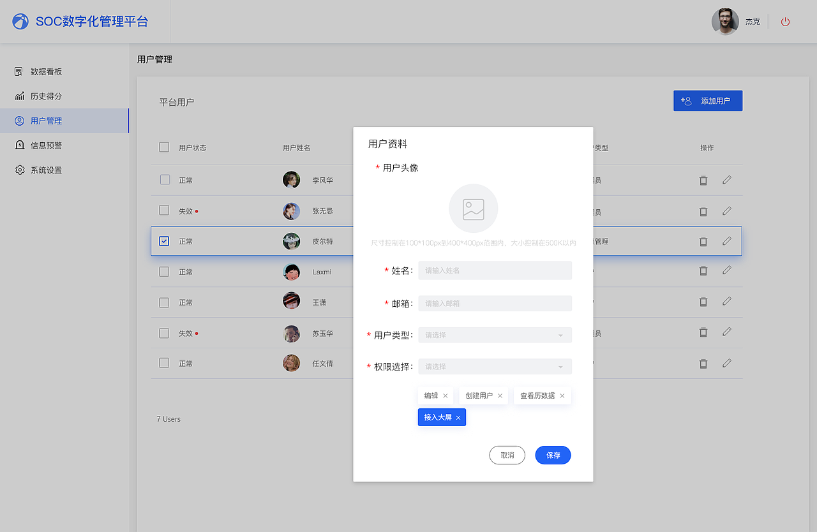Open the 用户类型 dropdown
Screen dimensions: 817x532
click(495, 335)
